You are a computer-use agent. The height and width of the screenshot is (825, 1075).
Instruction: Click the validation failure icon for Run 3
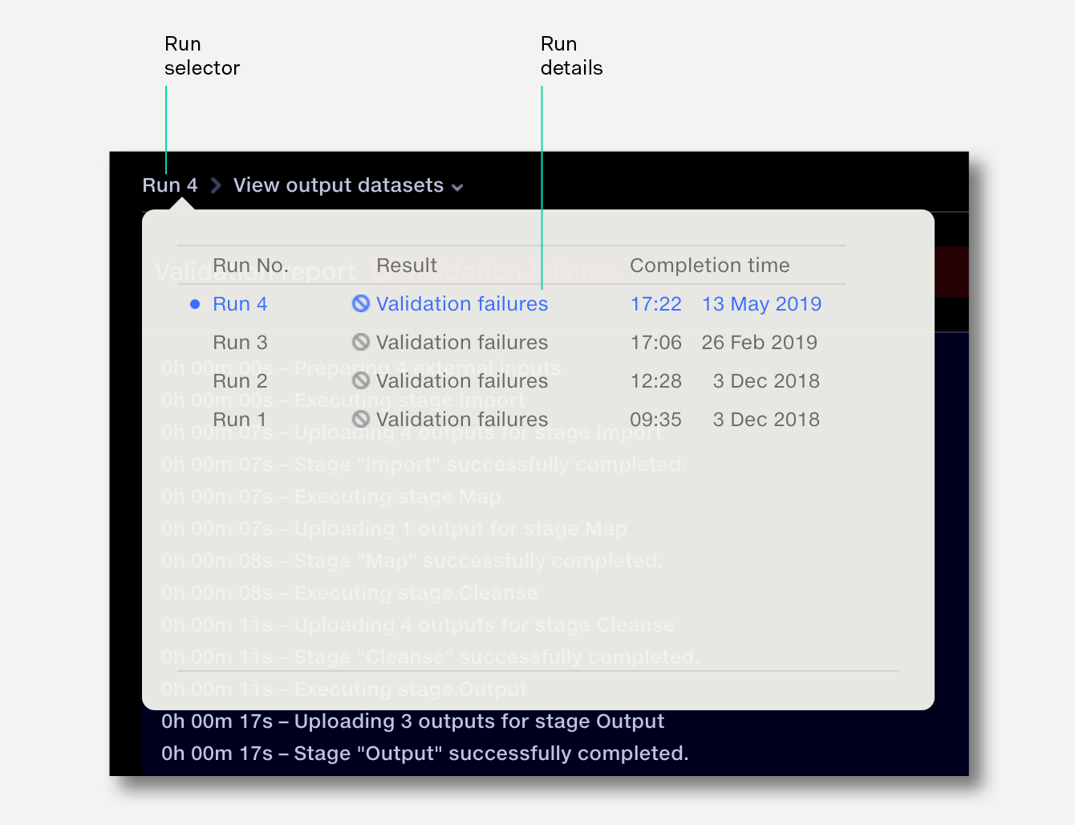[361, 342]
